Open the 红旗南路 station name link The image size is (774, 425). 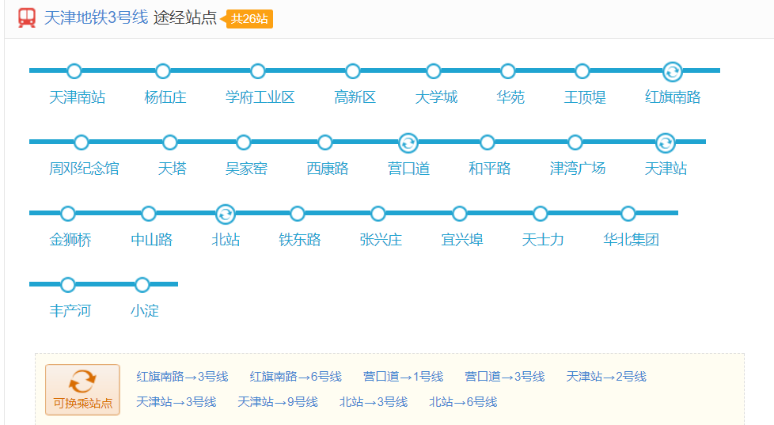673,97
